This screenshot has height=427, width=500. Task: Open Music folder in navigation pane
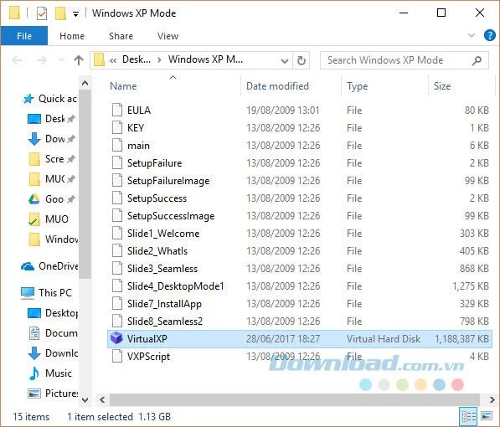tap(50, 373)
